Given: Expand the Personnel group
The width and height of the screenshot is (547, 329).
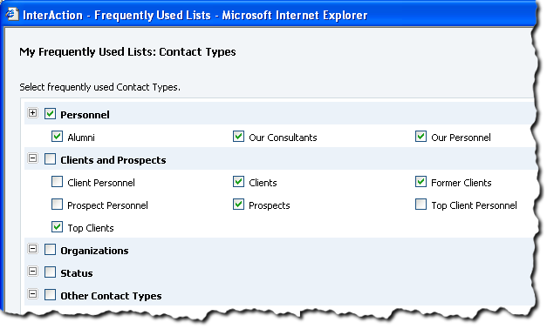Looking at the screenshot, I should click(x=32, y=113).
